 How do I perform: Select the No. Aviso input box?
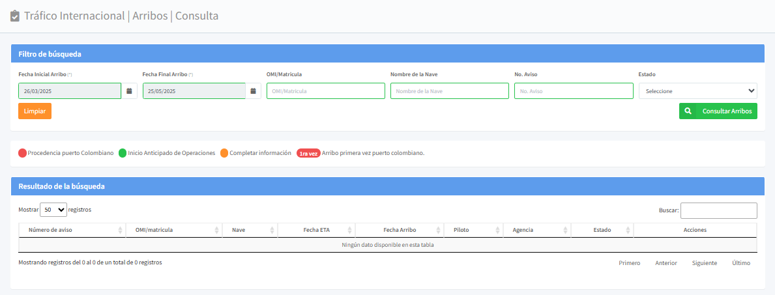[x=573, y=91]
